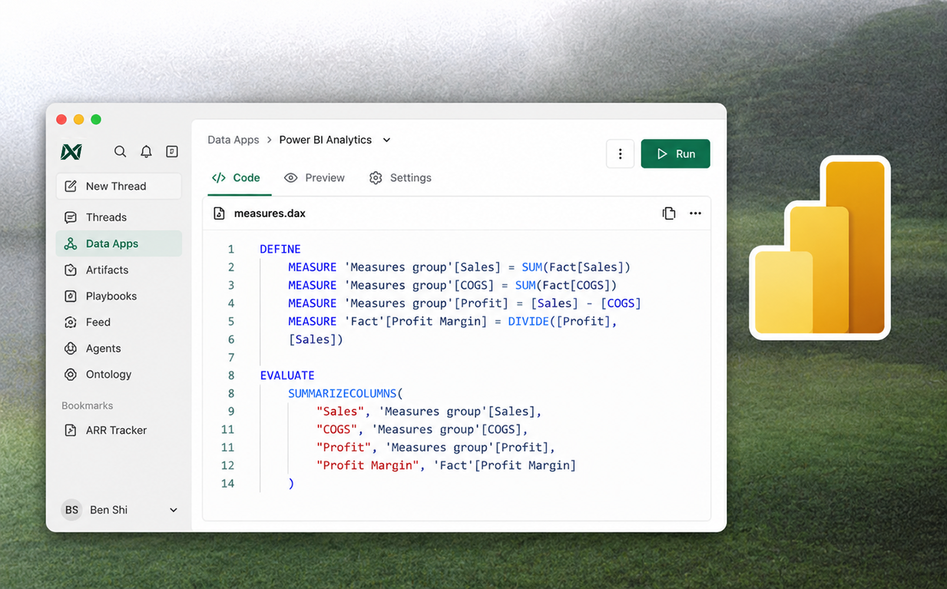
Task: Click the "Sales" string in code
Action: coord(340,412)
